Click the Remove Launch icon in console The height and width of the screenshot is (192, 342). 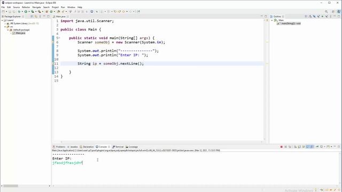pyautogui.click(x=286, y=147)
